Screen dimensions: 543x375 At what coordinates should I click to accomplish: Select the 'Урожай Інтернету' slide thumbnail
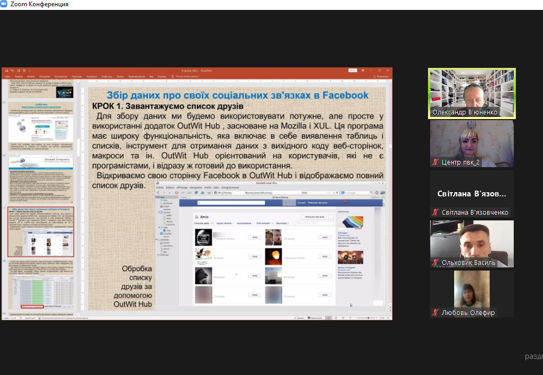click(x=41, y=179)
